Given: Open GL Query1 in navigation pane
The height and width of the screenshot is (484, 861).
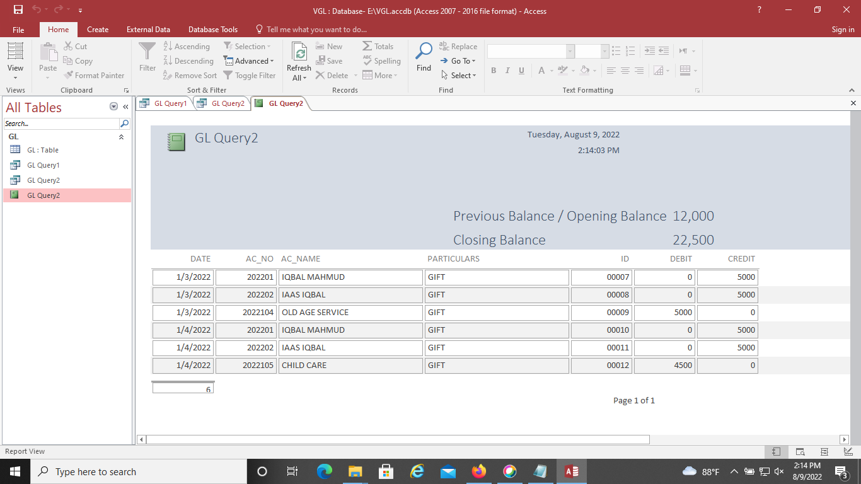Looking at the screenshot, I should 67,165.
